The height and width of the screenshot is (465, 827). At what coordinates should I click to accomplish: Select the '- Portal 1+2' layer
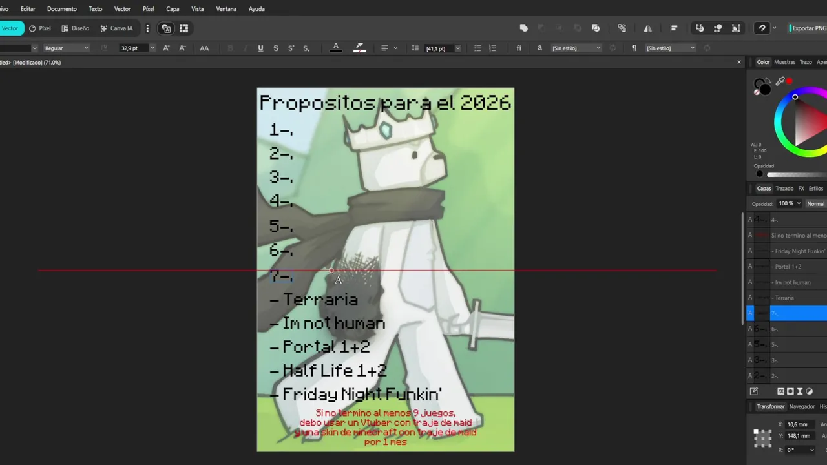787,267
